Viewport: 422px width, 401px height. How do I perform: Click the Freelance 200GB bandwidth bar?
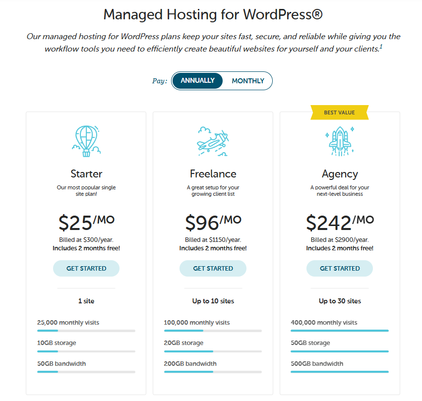(x=213, y=372)
